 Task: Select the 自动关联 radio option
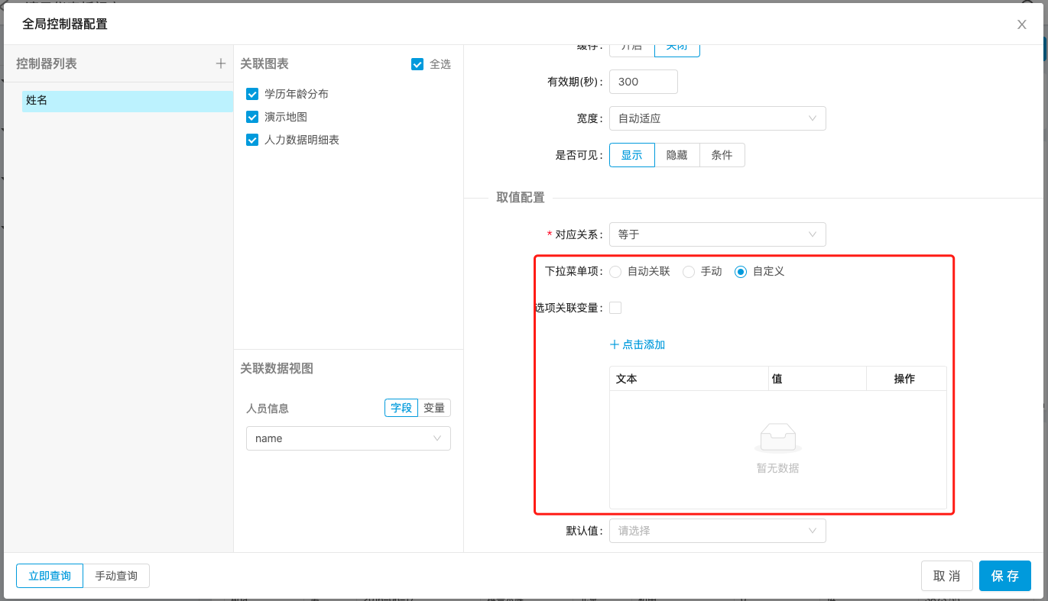point(615,271)
